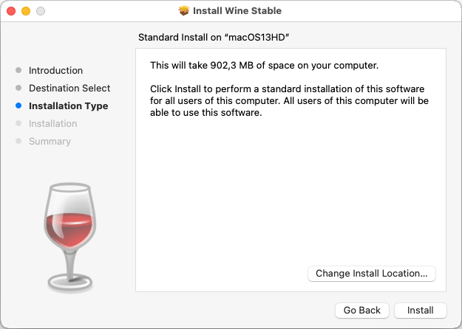Click the package icon in title bar
462x329 pixels.
(x=184, y=11)
